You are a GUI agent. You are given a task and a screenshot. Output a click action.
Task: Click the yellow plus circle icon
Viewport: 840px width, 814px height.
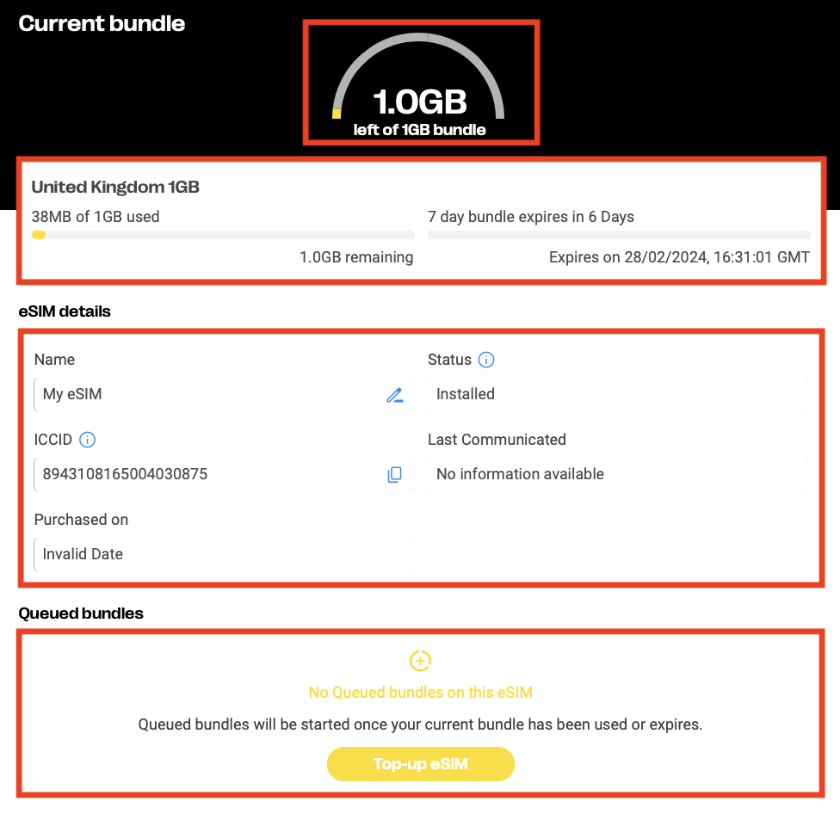pyautogui.click(x=421, y=660)
